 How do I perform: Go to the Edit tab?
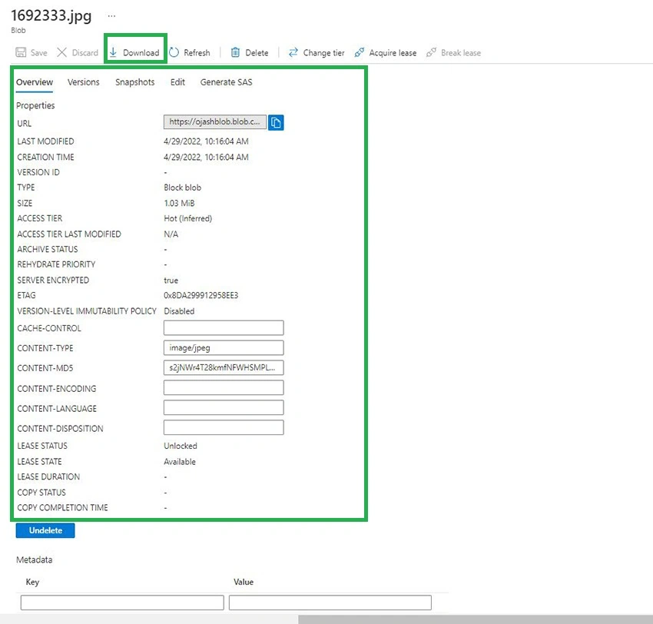pyautogui.click(x=177, y=82)
